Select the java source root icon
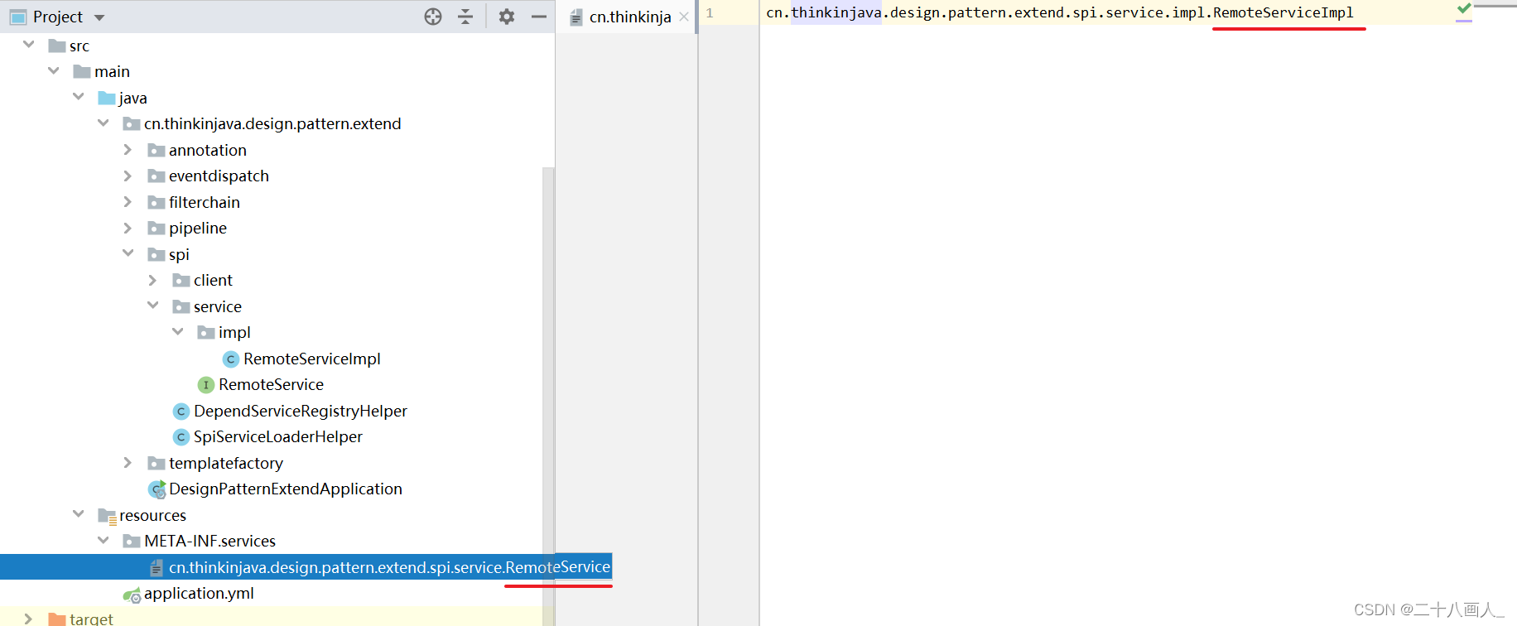Image resolution: width=1517 pixels, height=626 pixels. (x=107, y=98)
